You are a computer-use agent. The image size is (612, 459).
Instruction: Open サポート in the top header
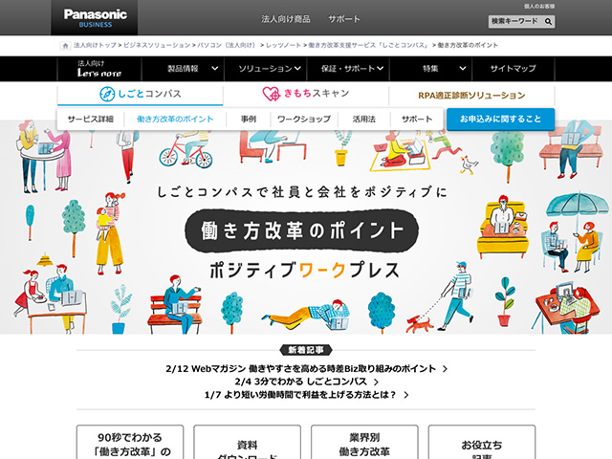coord(344,19)
